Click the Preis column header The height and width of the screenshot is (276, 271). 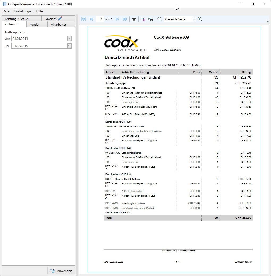point(196,72)
